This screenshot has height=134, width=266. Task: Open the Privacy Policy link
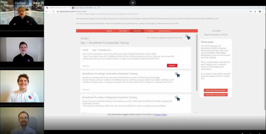[161, 114]
